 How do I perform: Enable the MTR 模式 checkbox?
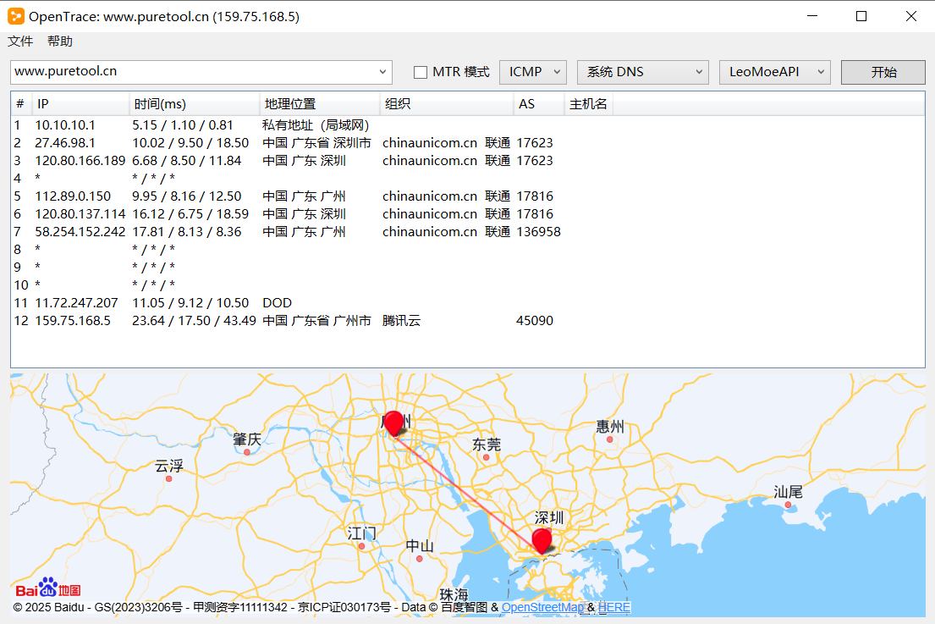tap(421, 72)
